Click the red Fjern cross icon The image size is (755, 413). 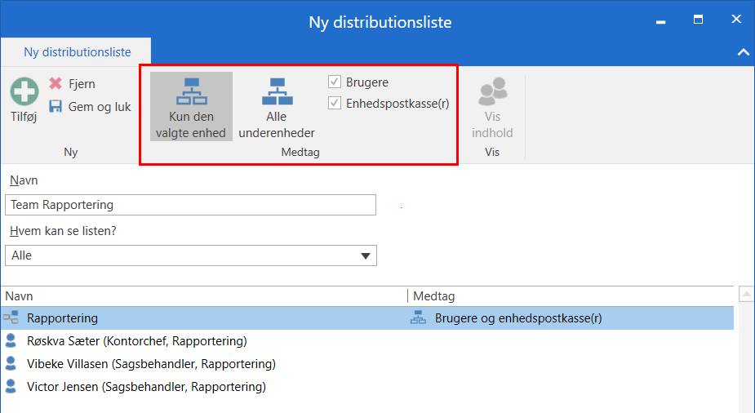click(x=56, y=83)
